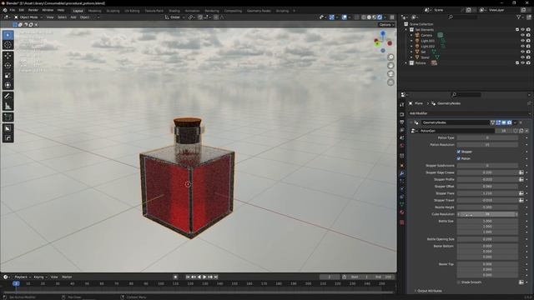Open the timeline Keying dropdown
534x300 pixels.
tap(40, 277)
